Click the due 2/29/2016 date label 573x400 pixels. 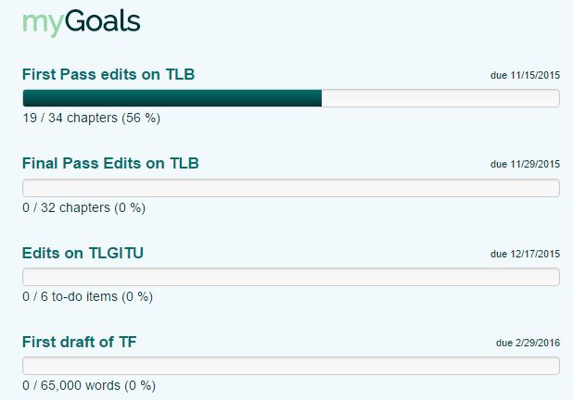point(528,343)
